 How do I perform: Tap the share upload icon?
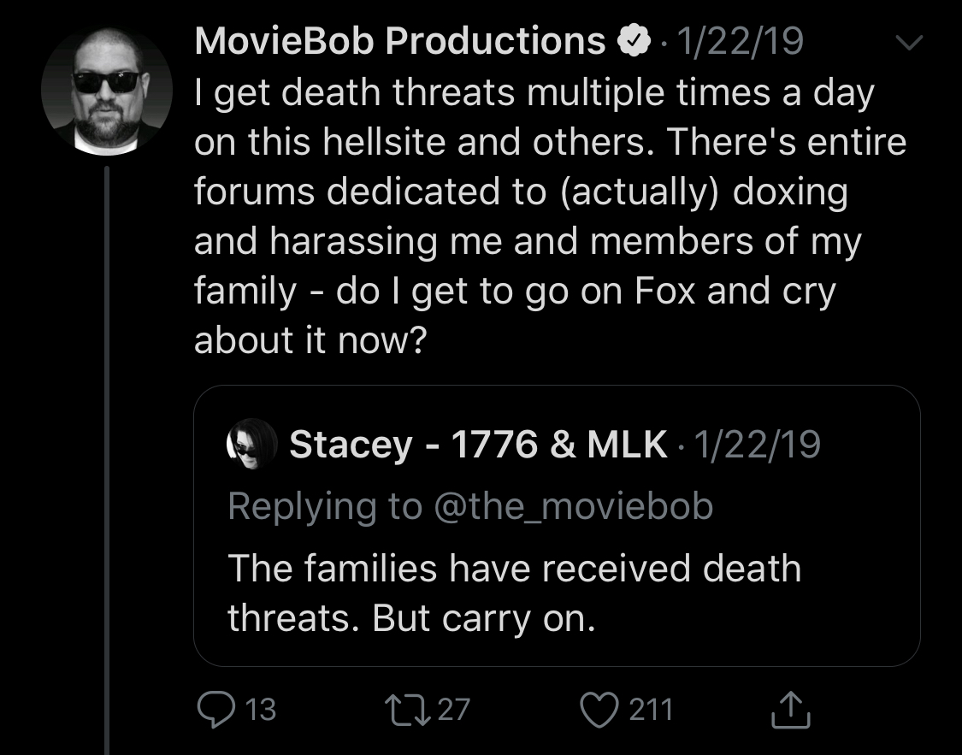click(x=791, y=710)
